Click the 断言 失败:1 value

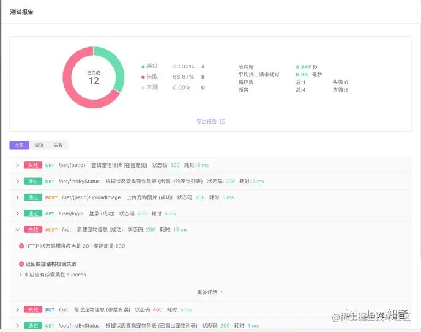pos(340,90)
